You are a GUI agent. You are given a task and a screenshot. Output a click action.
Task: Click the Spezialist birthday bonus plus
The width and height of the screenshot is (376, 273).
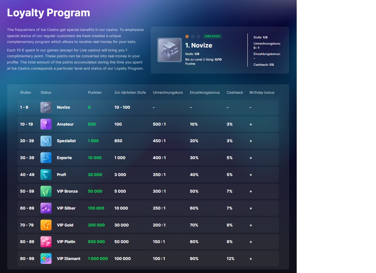click(251, 141)
